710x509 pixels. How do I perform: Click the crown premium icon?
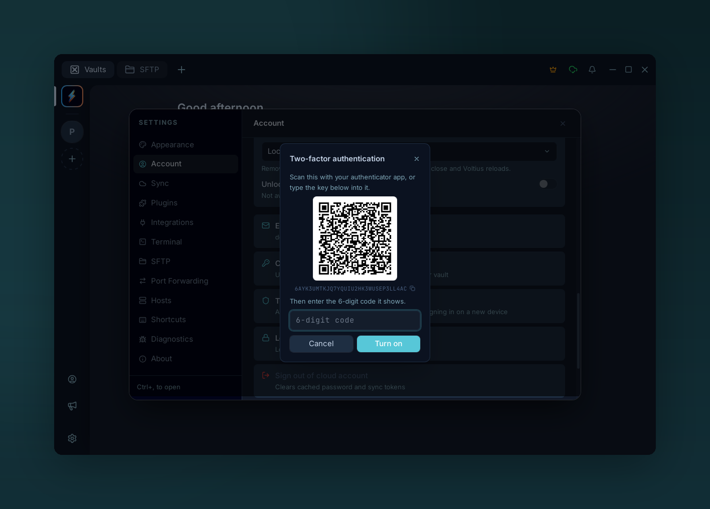(553, 70)
